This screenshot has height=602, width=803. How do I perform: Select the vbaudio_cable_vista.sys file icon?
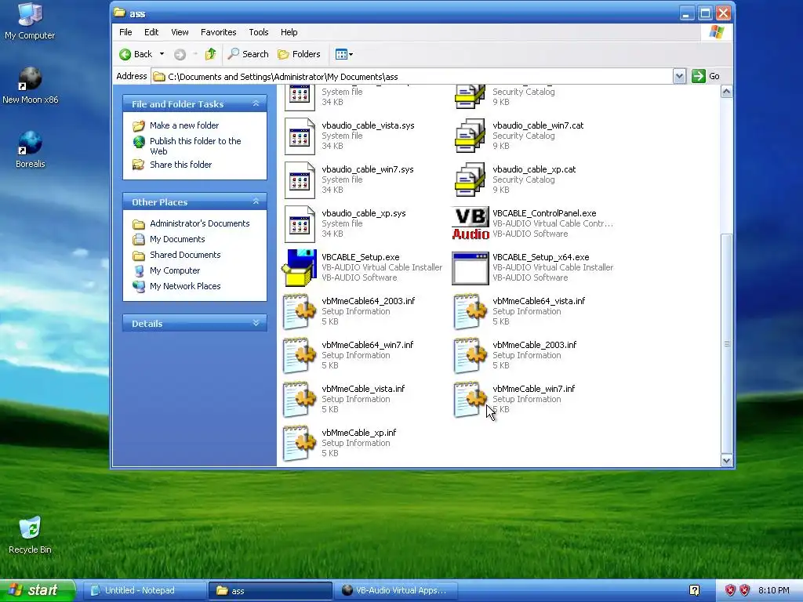pyautogui.click(x=300, y=136)
